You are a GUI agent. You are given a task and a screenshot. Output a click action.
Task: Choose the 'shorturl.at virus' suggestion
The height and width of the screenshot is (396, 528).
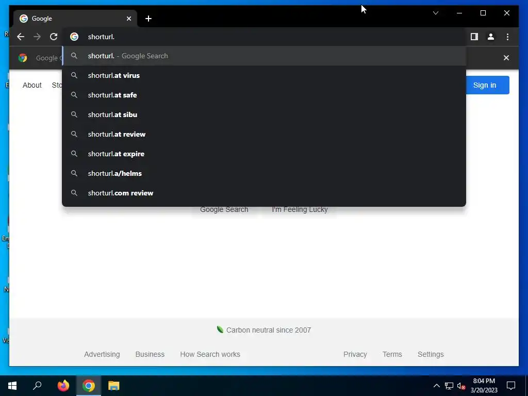click(264, 75)
